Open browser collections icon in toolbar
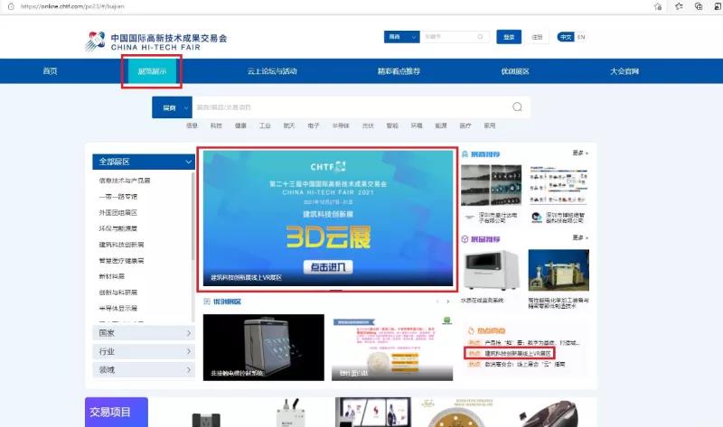 (x=698, y=6)
